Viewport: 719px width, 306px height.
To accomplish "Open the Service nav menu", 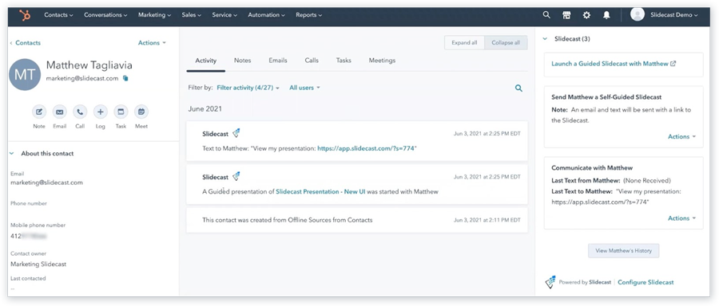I will 224,15.
